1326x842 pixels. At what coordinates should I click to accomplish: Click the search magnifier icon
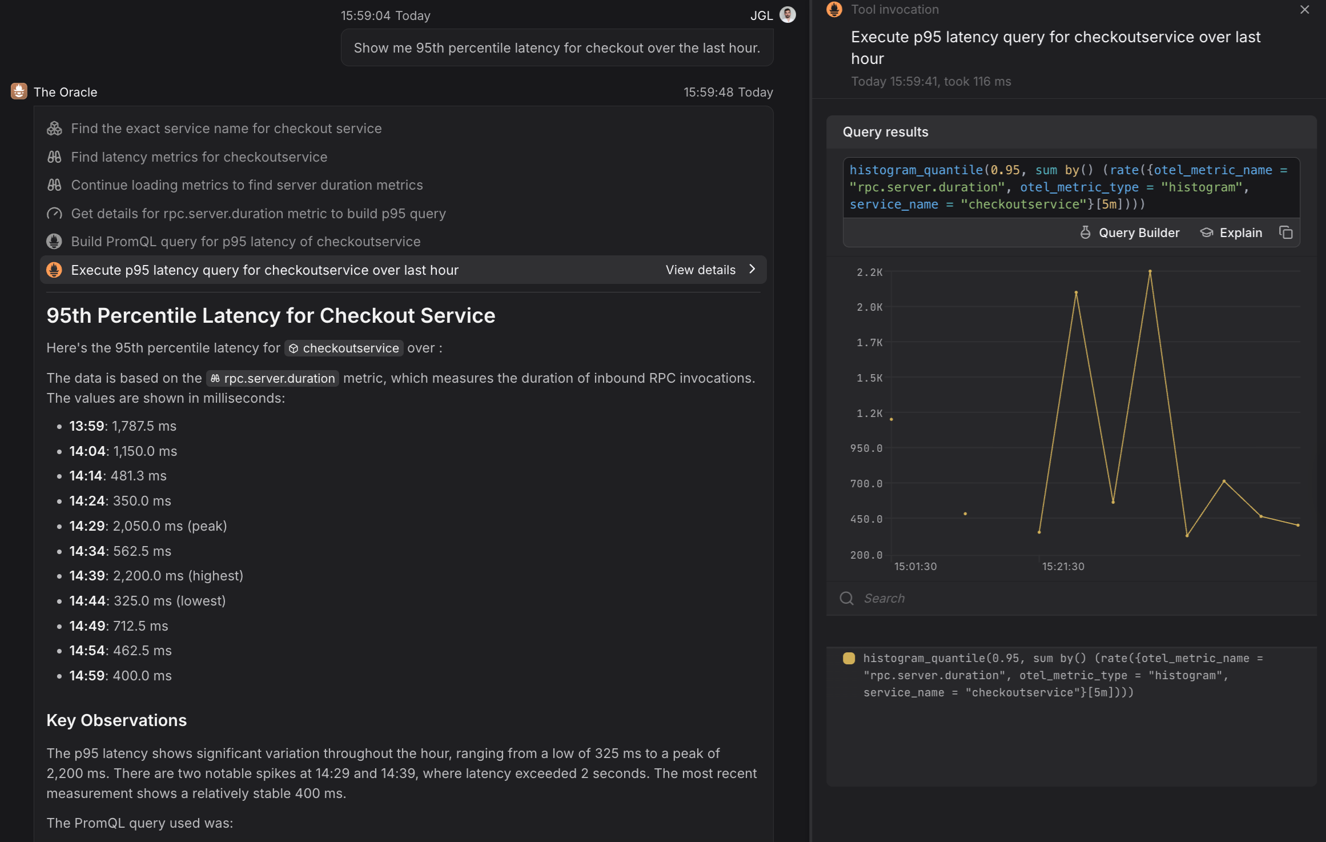click(x=846, y=598)
